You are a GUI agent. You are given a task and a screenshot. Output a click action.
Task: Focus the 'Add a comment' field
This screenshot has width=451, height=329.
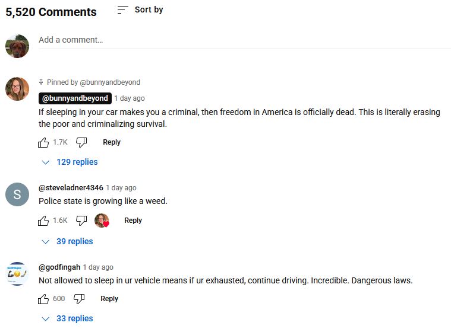pos(238,40)
